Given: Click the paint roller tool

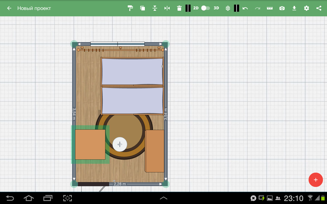Looking at the screenshot, I should [x=130, y=8].
